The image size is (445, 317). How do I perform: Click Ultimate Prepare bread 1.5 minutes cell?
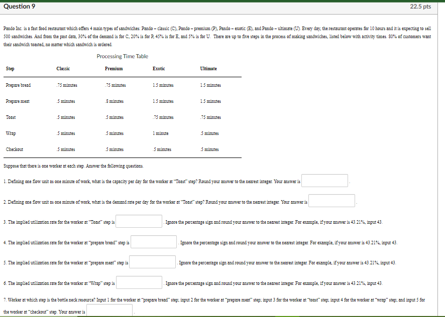[x=210, y=85]
